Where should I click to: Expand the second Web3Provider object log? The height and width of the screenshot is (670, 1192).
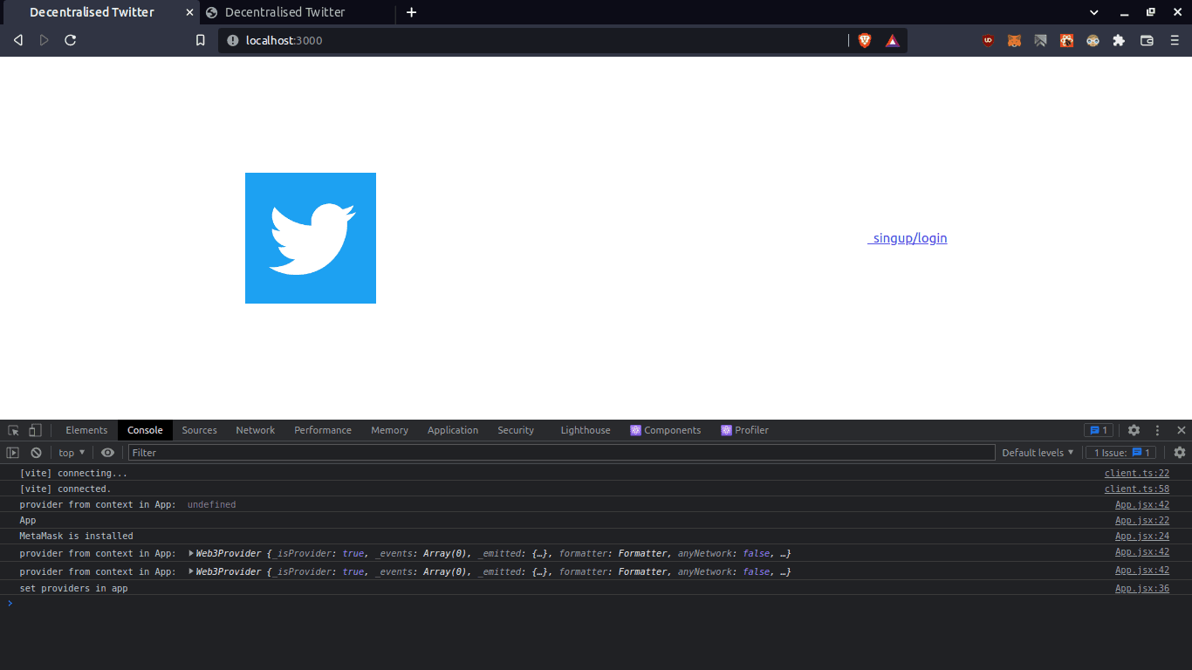point(191,571)
